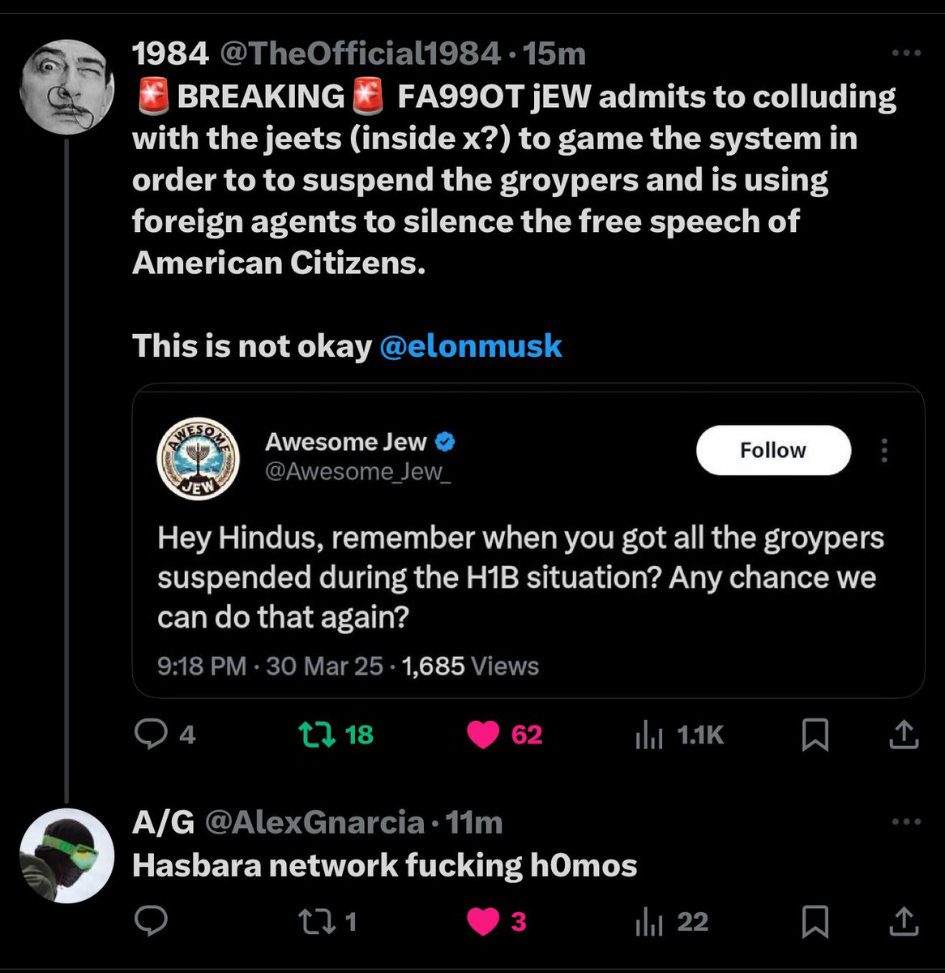
Task: Open view analytics showing 1.1K
Action: click(x=649, y=735)
